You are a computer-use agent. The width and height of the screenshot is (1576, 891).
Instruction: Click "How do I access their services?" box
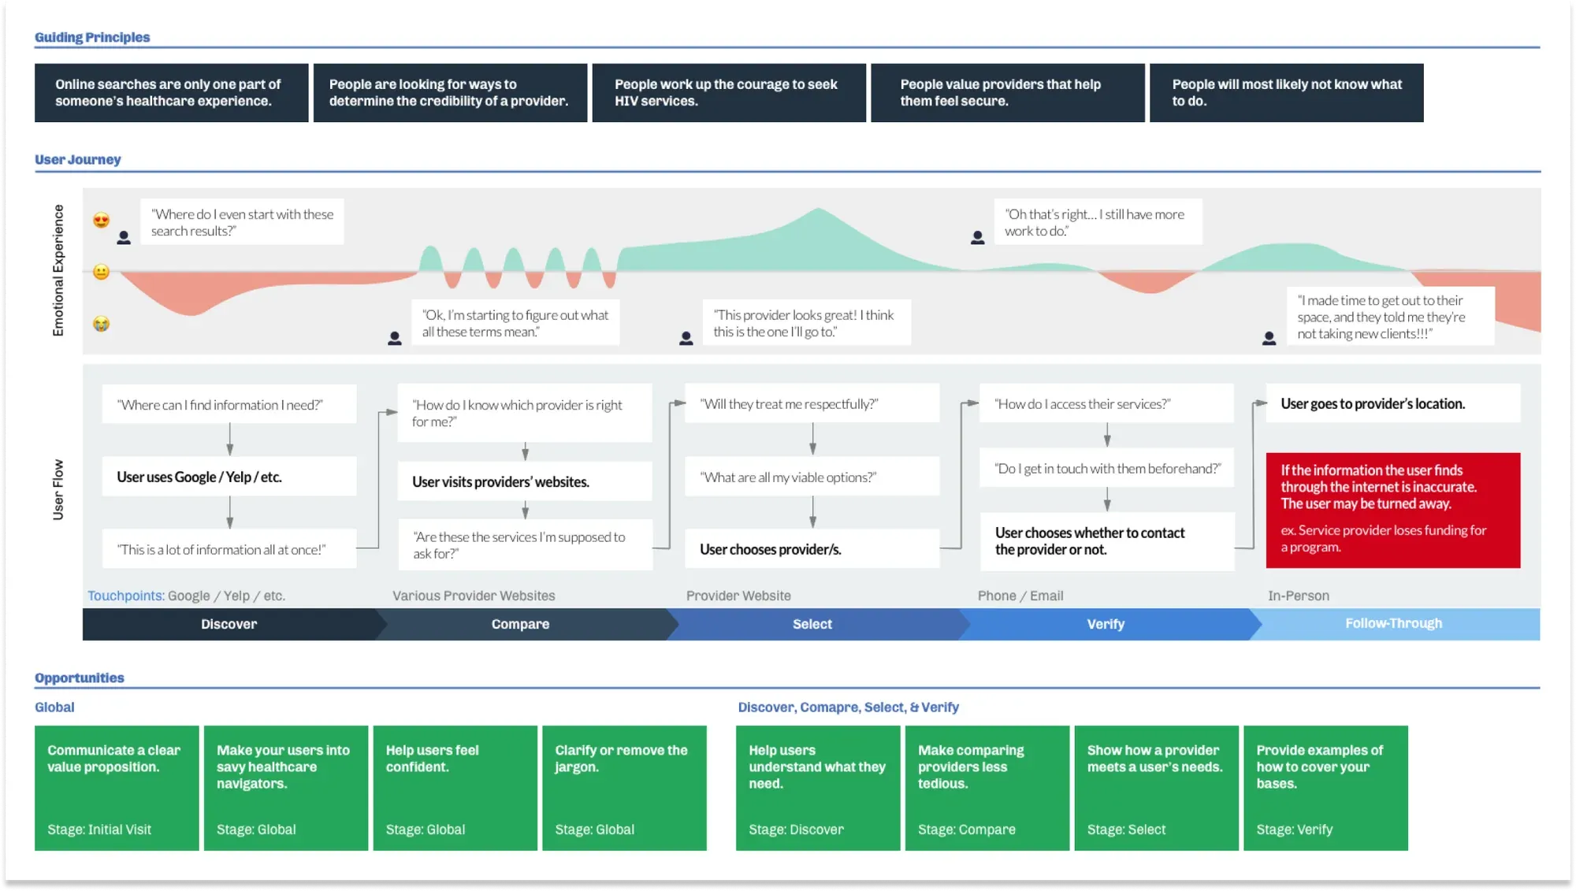coord(1107,403)
